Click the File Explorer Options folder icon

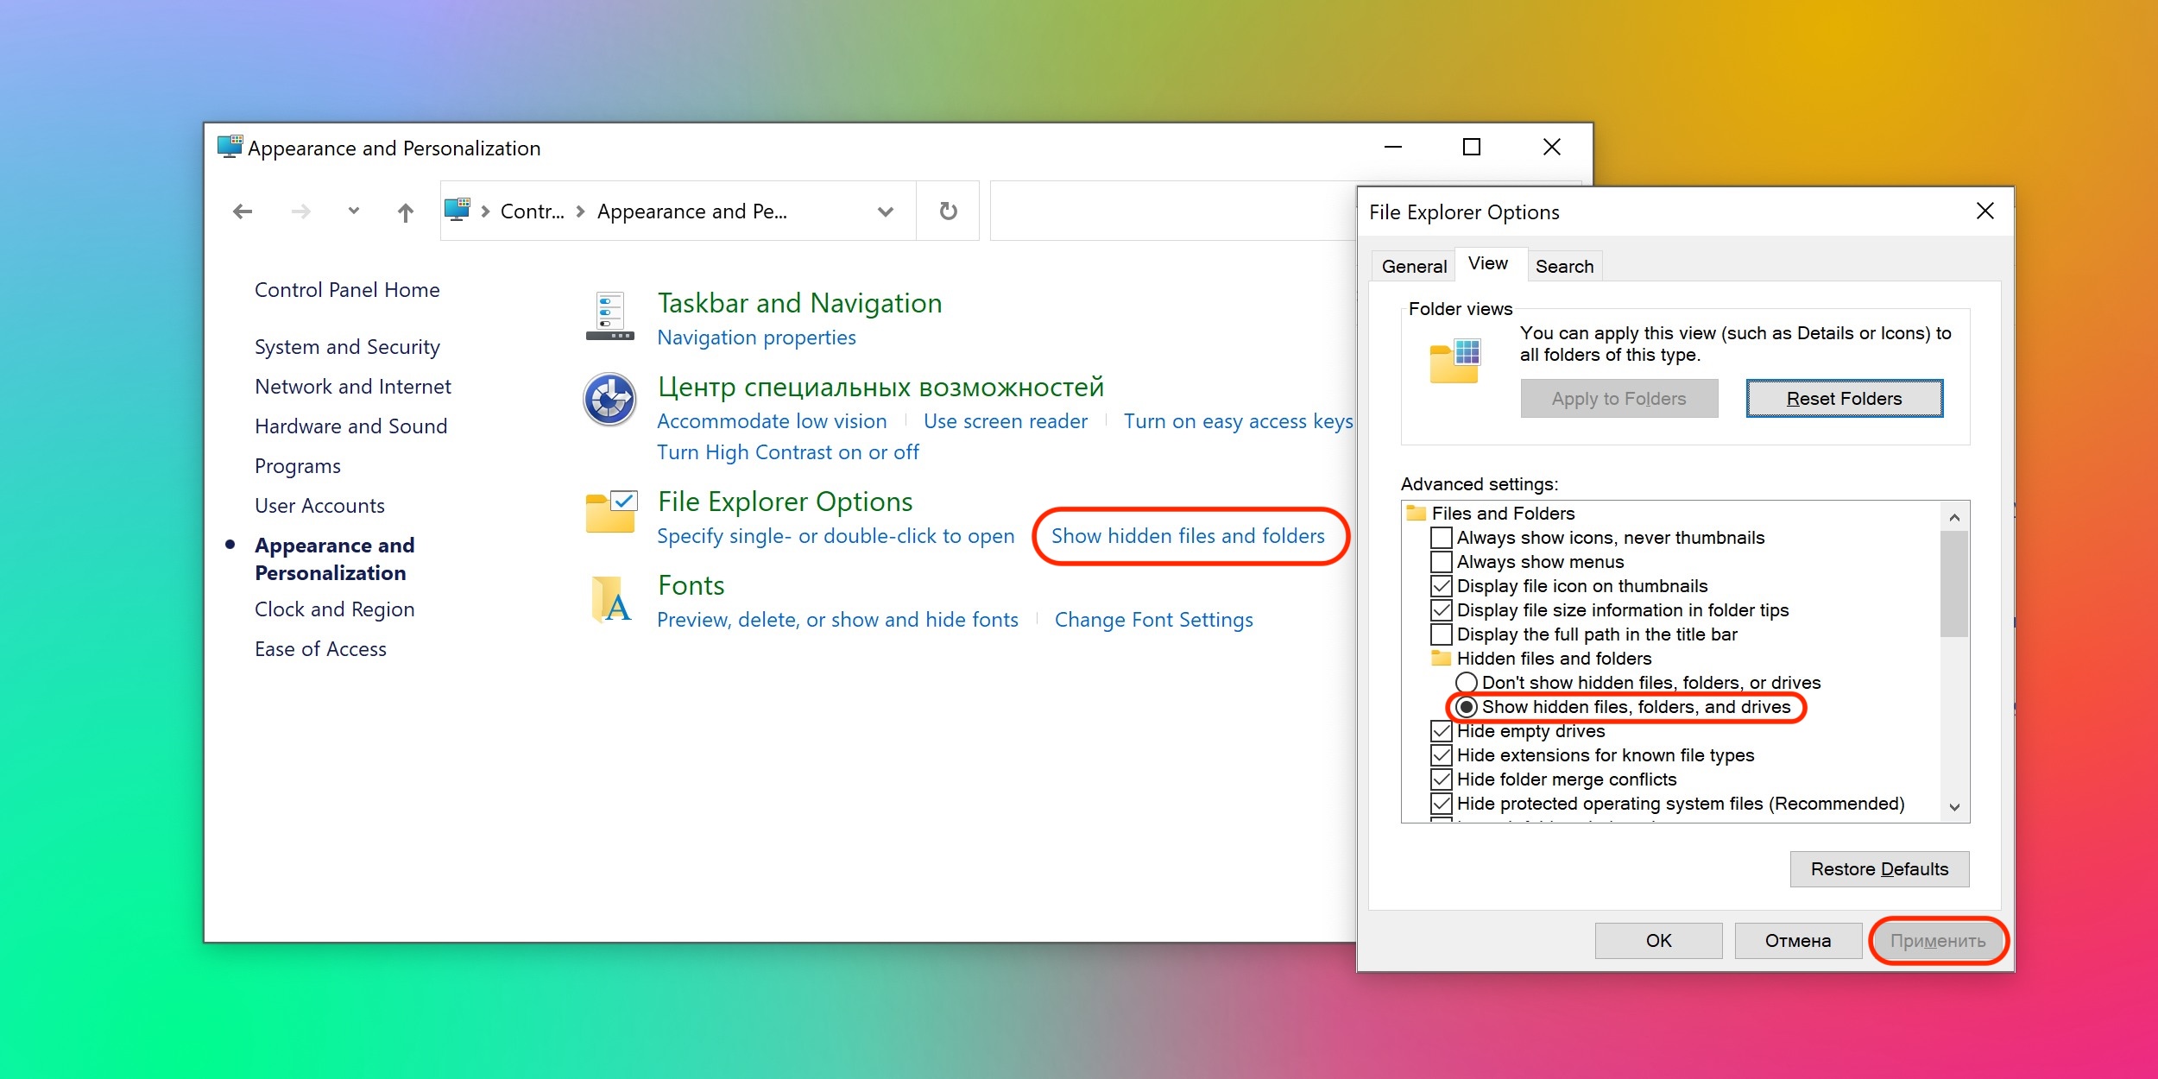(611, 511)
